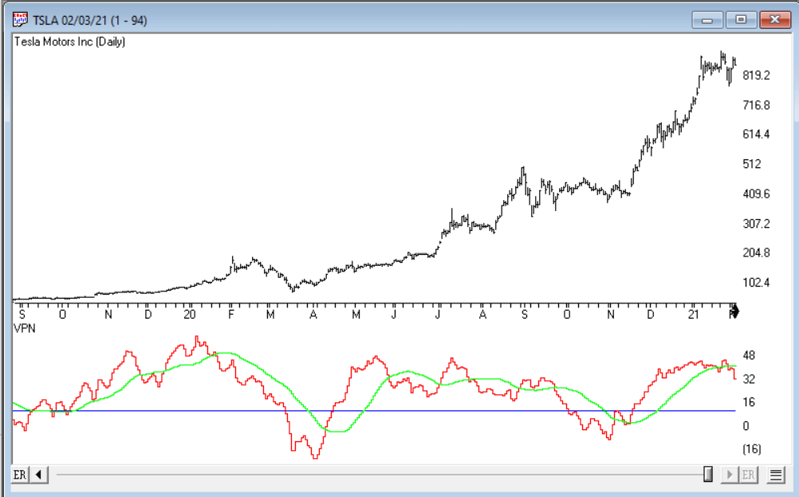
Task: Click the 102.4 price axis value
Action: pos(756,283)
